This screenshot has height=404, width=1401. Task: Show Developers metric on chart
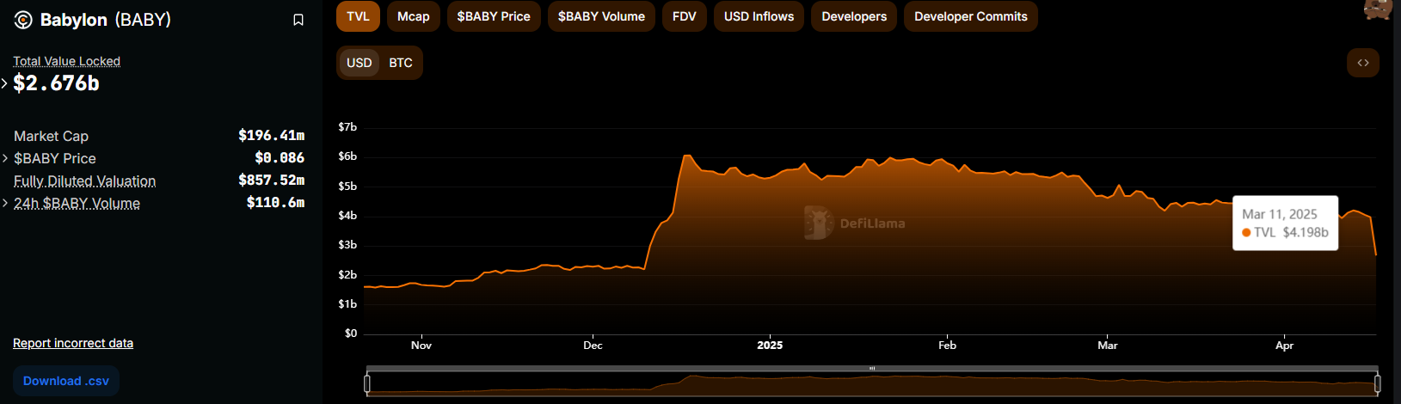coord(853,16)
